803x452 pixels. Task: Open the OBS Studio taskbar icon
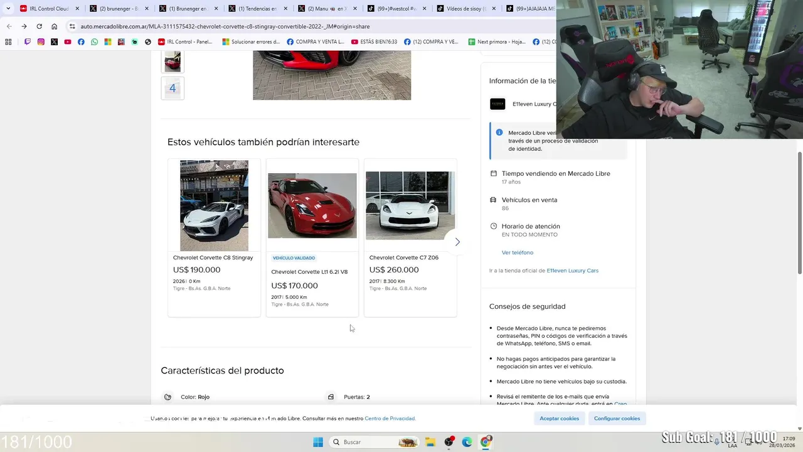tap(449, 442)
